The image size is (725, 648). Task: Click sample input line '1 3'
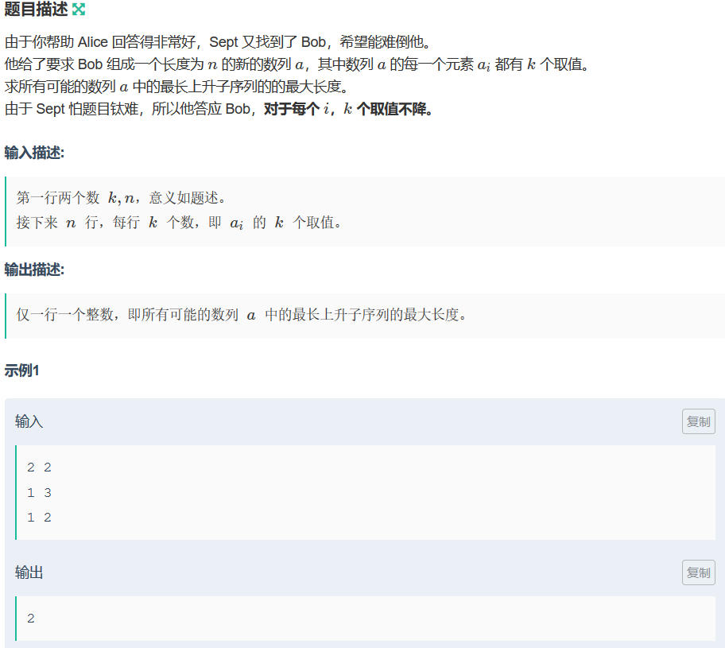pyautogui.click(x=39, y=493)
